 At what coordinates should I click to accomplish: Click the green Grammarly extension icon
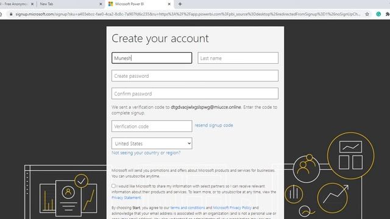(x=378, y=14)
